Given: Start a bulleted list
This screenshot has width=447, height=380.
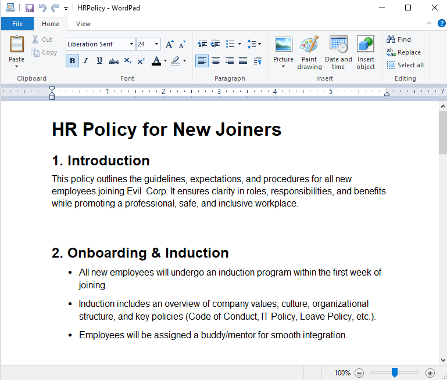Looking at the screenshot, I should [x=230, y=44].
